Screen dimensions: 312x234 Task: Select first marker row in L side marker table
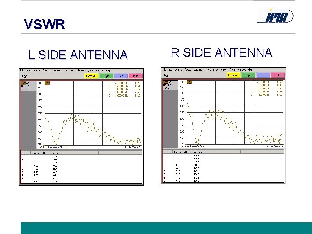pyautogui.click(x=81, y=156)
